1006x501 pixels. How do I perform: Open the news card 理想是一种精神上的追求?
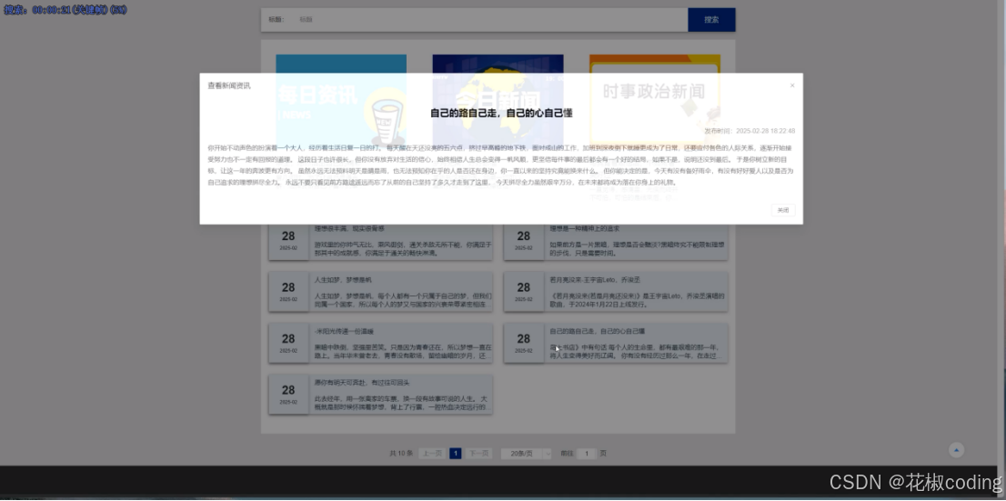pos(616,241)
